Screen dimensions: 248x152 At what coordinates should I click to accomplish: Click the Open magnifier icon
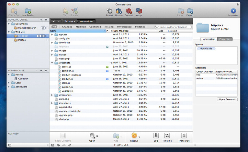(92, 136)
